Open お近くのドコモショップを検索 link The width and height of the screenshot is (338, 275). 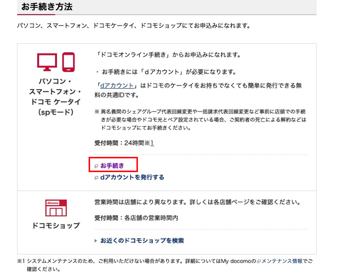pyautogui.click(x=142, y=240)
